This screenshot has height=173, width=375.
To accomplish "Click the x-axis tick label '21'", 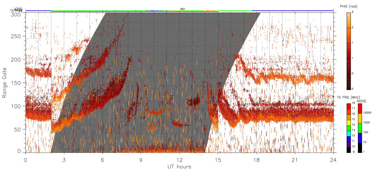I will [x=295, y=160].
